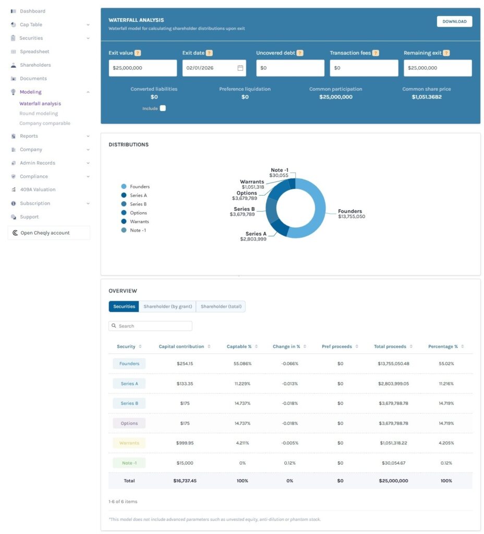Switch to the Shareholder (by grant) tab
The image size is (484, 534).
click(x=168, y=306)
